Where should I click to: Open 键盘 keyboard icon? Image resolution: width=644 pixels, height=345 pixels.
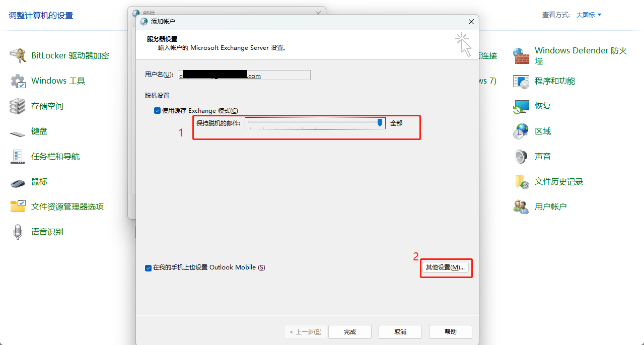click(18, 132)
